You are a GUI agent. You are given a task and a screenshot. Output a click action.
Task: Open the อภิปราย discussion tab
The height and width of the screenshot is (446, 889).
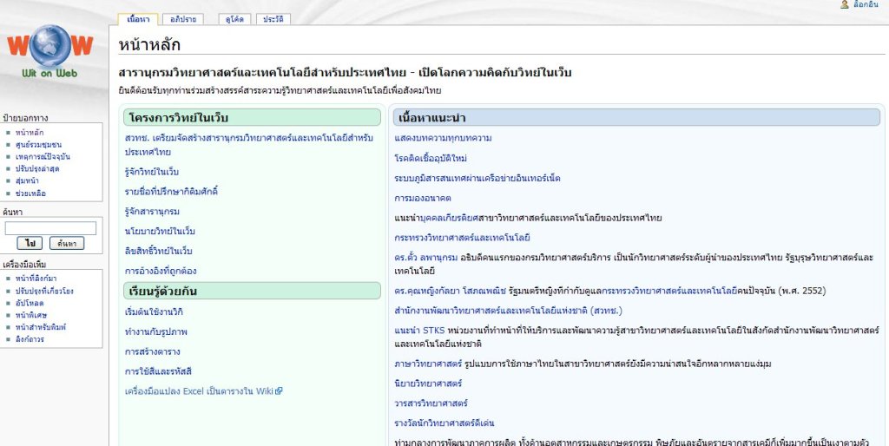click(184, 18)
